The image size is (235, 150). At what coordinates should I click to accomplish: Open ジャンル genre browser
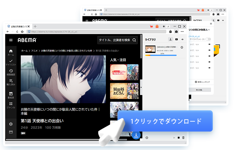pos(11,105)
